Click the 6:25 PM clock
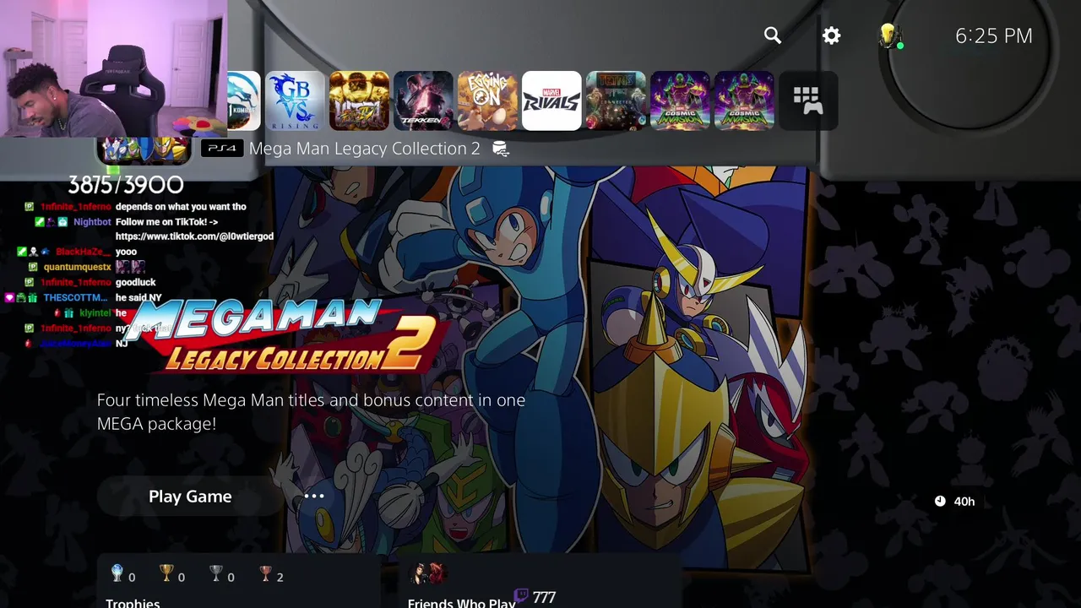Image resolution: width=1081 pixels, height=608 pixels. pos(993,35)
